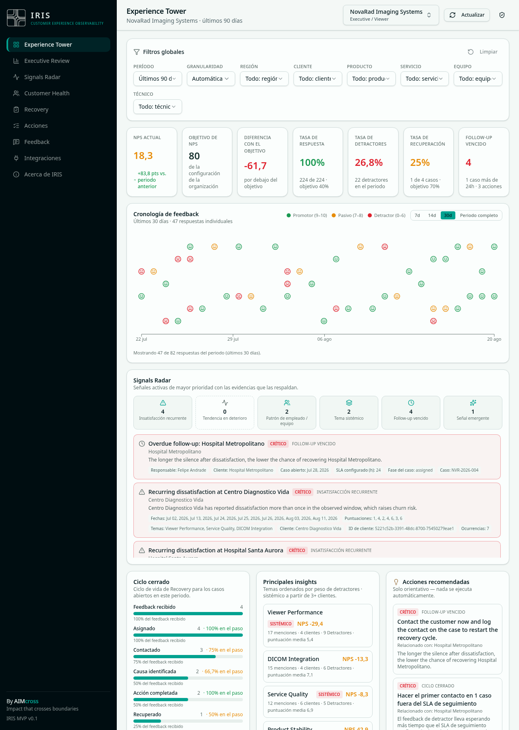The height and width of the screenshot is (730, 519).
Task: Select the 30d timeline range
Action: pyautogui.click(x=448, y=215)
